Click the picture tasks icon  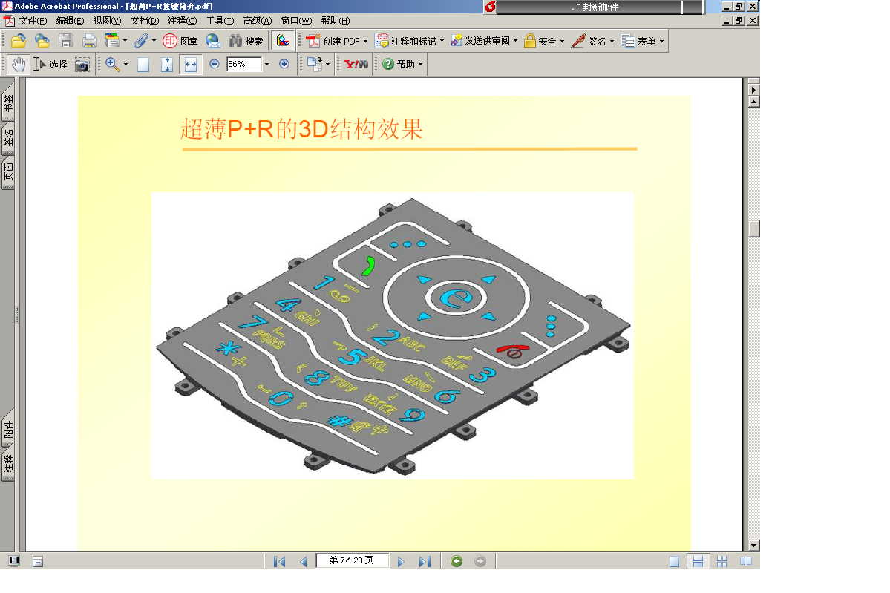[x=283, y=41]
